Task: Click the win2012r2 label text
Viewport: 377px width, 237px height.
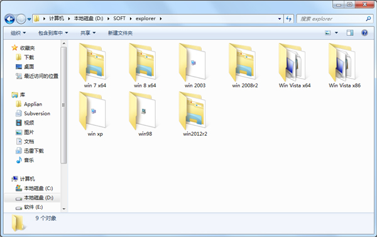Action: click(x=195, y=134)
